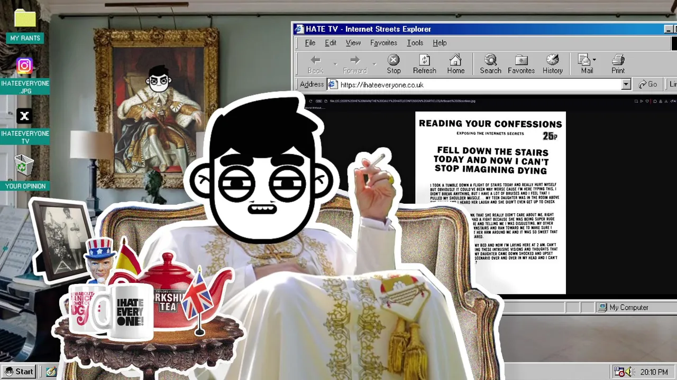Stop the page from loading
The height and width of the screenshot is (380, 677).
point(394,64)
